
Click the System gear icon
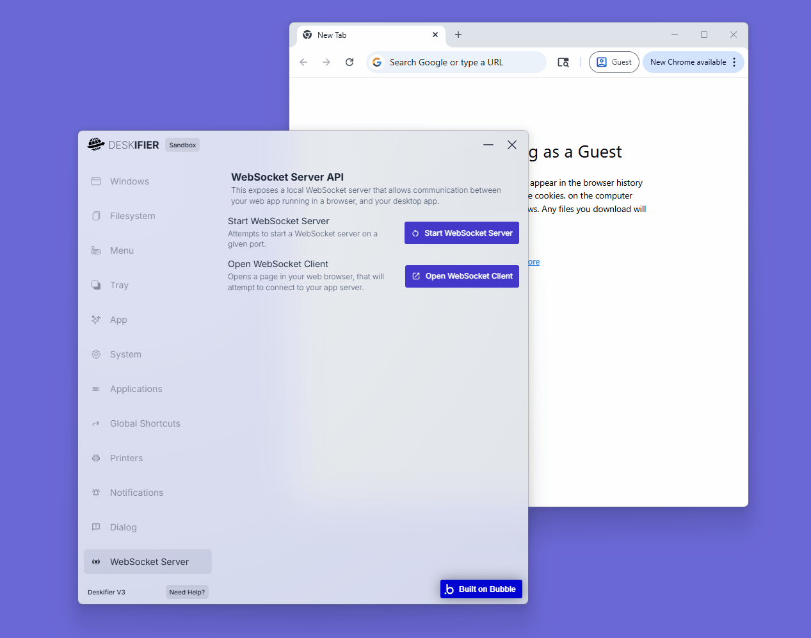(96, 354)
